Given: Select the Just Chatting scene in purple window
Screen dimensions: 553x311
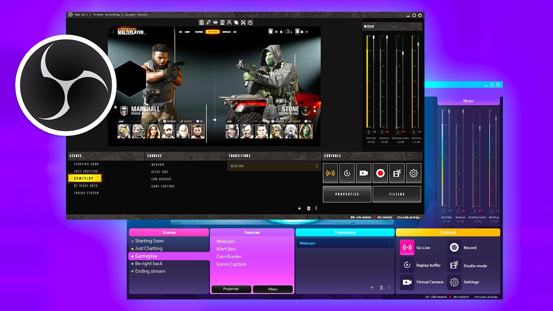Looking at the screenshot, I should [x=149, y=248].
